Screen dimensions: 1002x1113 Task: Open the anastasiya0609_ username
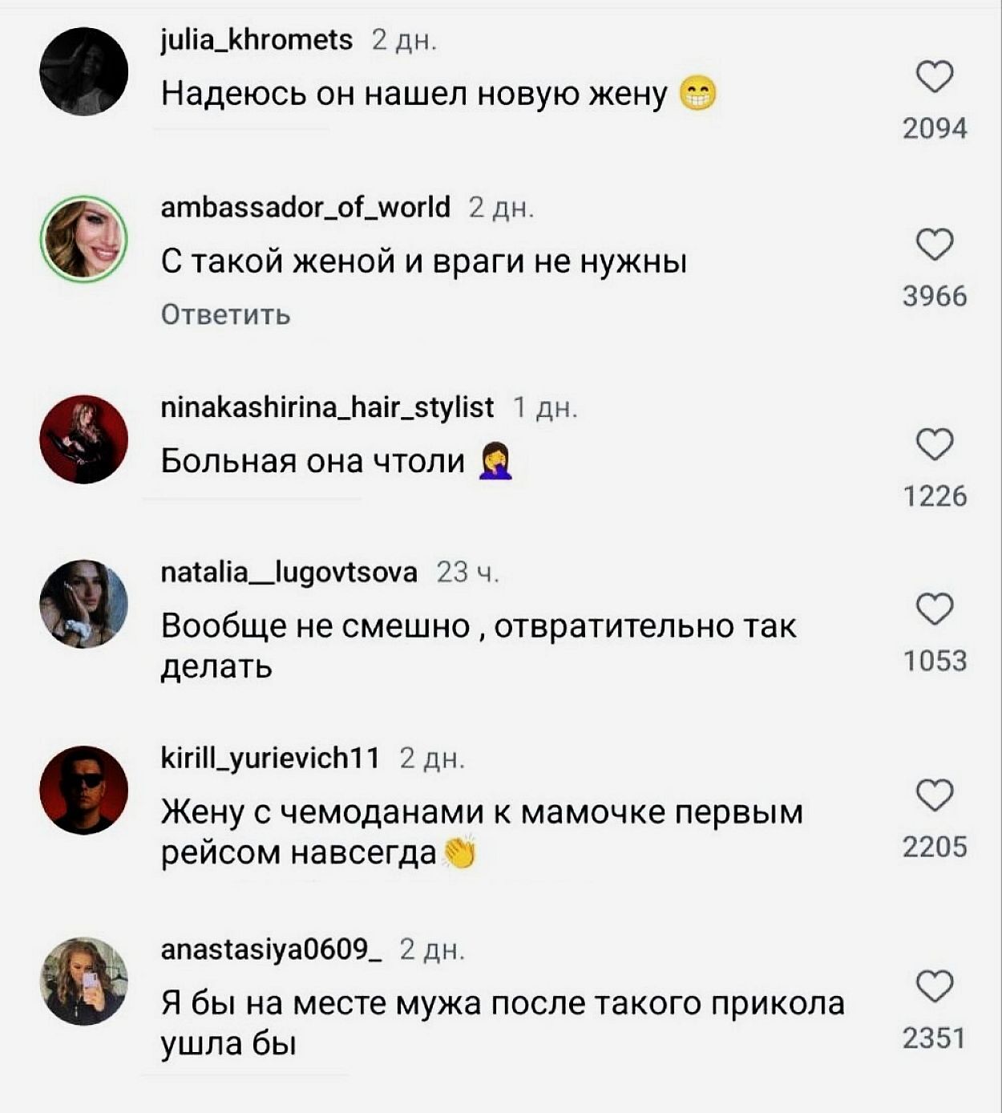point(271,949)
